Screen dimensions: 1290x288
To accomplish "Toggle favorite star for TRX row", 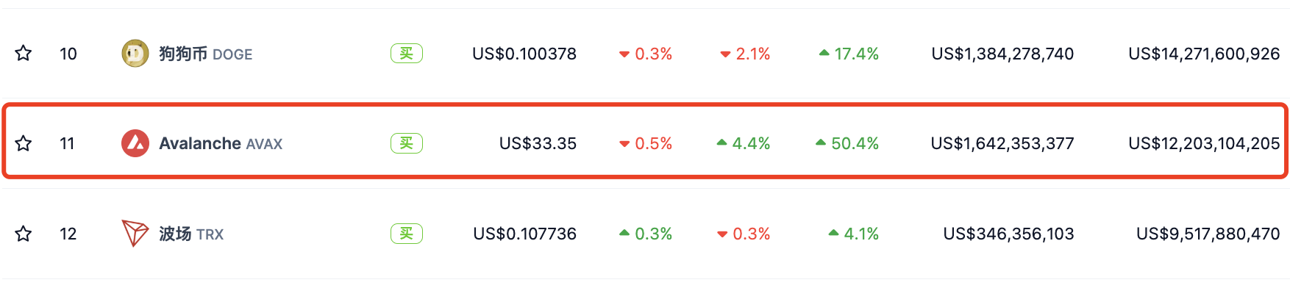I will click(24, 234).
